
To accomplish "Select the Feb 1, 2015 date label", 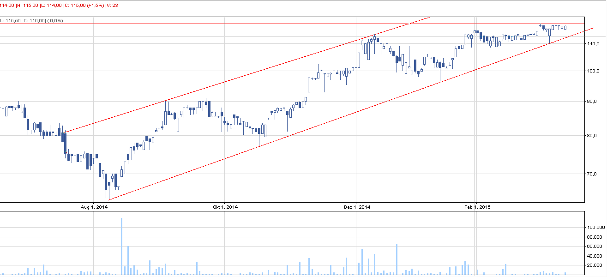I will 477,207.
